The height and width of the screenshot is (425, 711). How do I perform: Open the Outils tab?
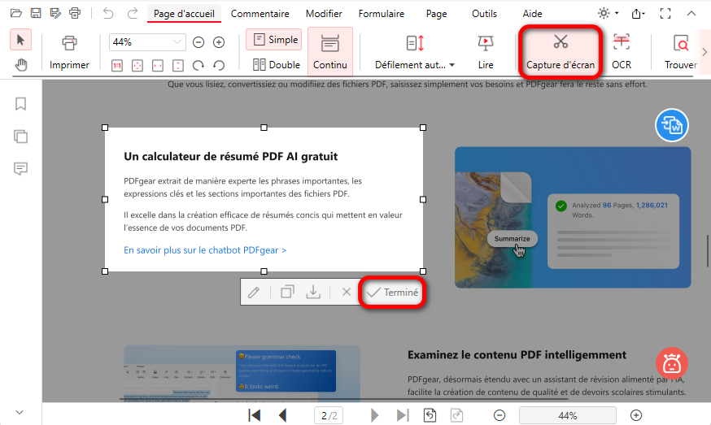point(484,14)
